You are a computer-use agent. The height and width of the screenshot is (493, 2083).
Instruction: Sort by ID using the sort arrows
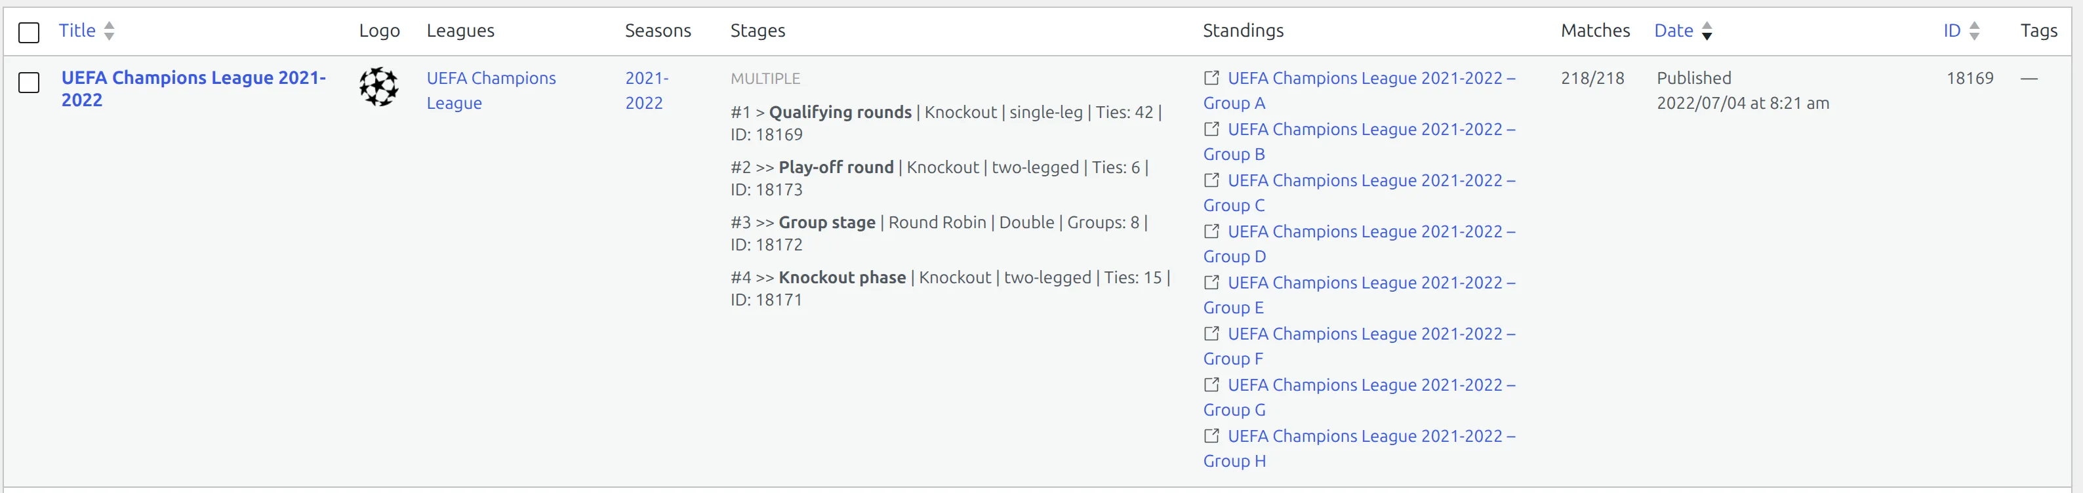point(1974,31)
